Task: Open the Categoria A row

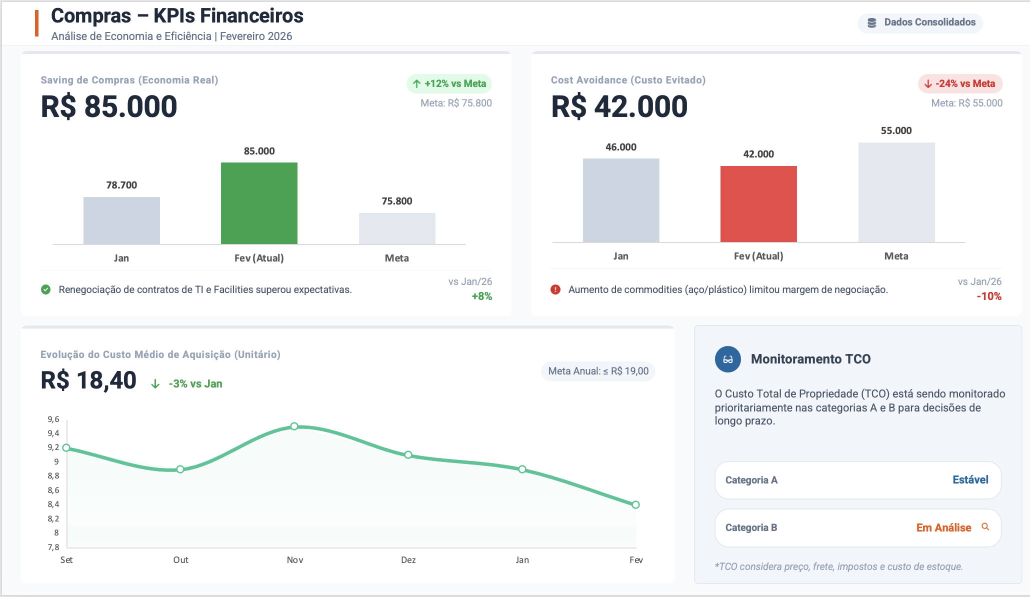Action: tap(858, 480)
